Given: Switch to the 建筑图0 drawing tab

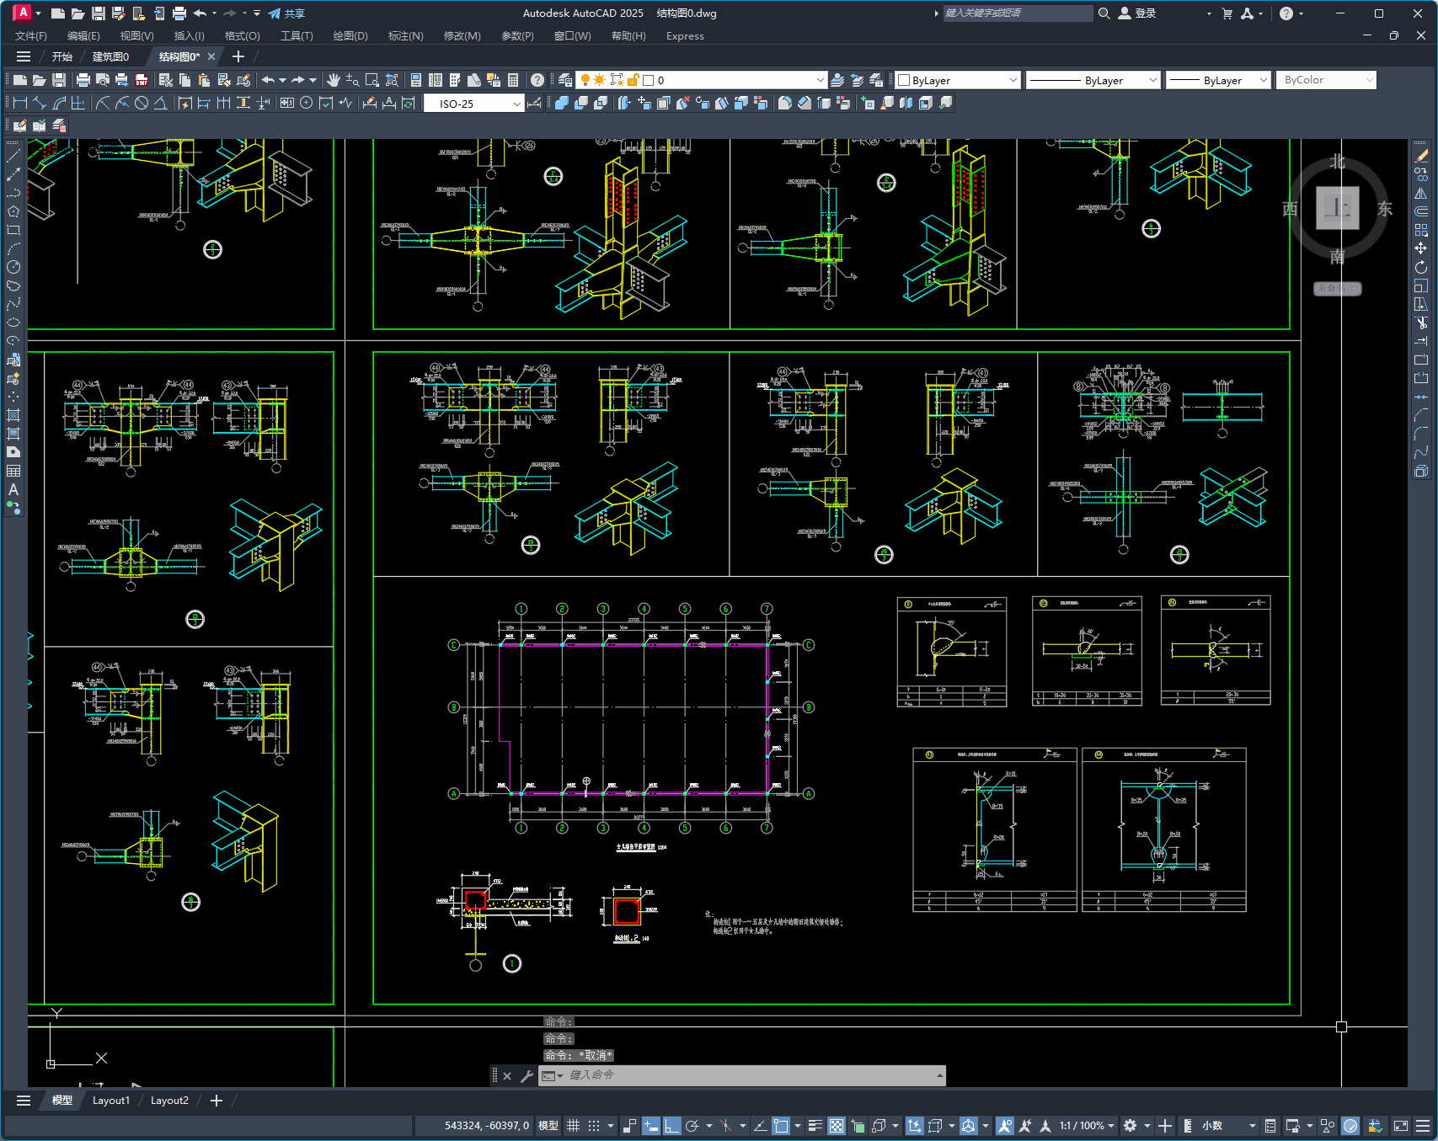Looking at the screenshot, I should tap(110, 56).
